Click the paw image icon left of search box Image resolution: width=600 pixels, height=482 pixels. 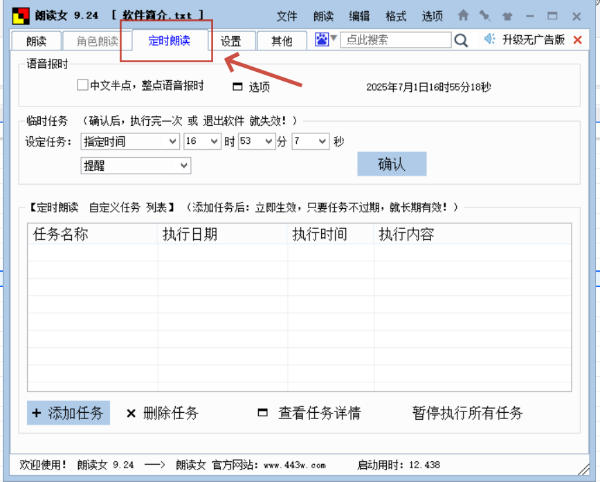click(x=321, y=39)
